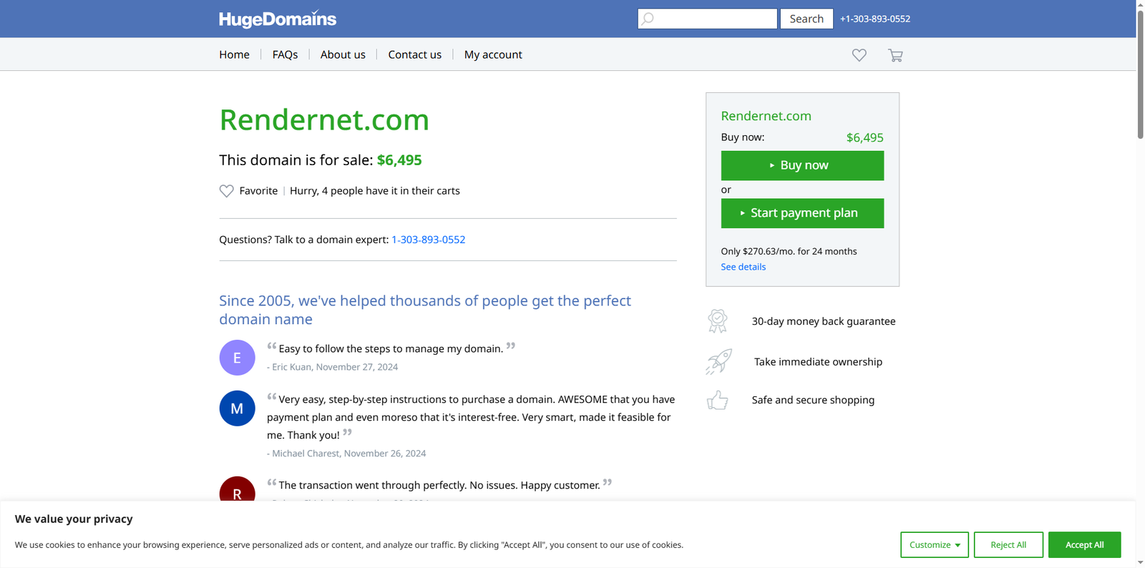Viewport: 1145px width, 568px height.
Task: Click Start payment plan button
Action: (x=802, y=213)
